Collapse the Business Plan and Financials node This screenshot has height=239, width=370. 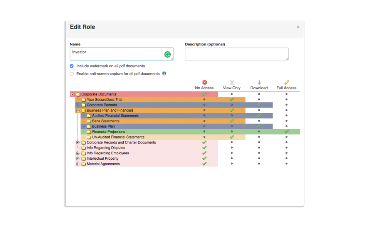tap(78, 110)
